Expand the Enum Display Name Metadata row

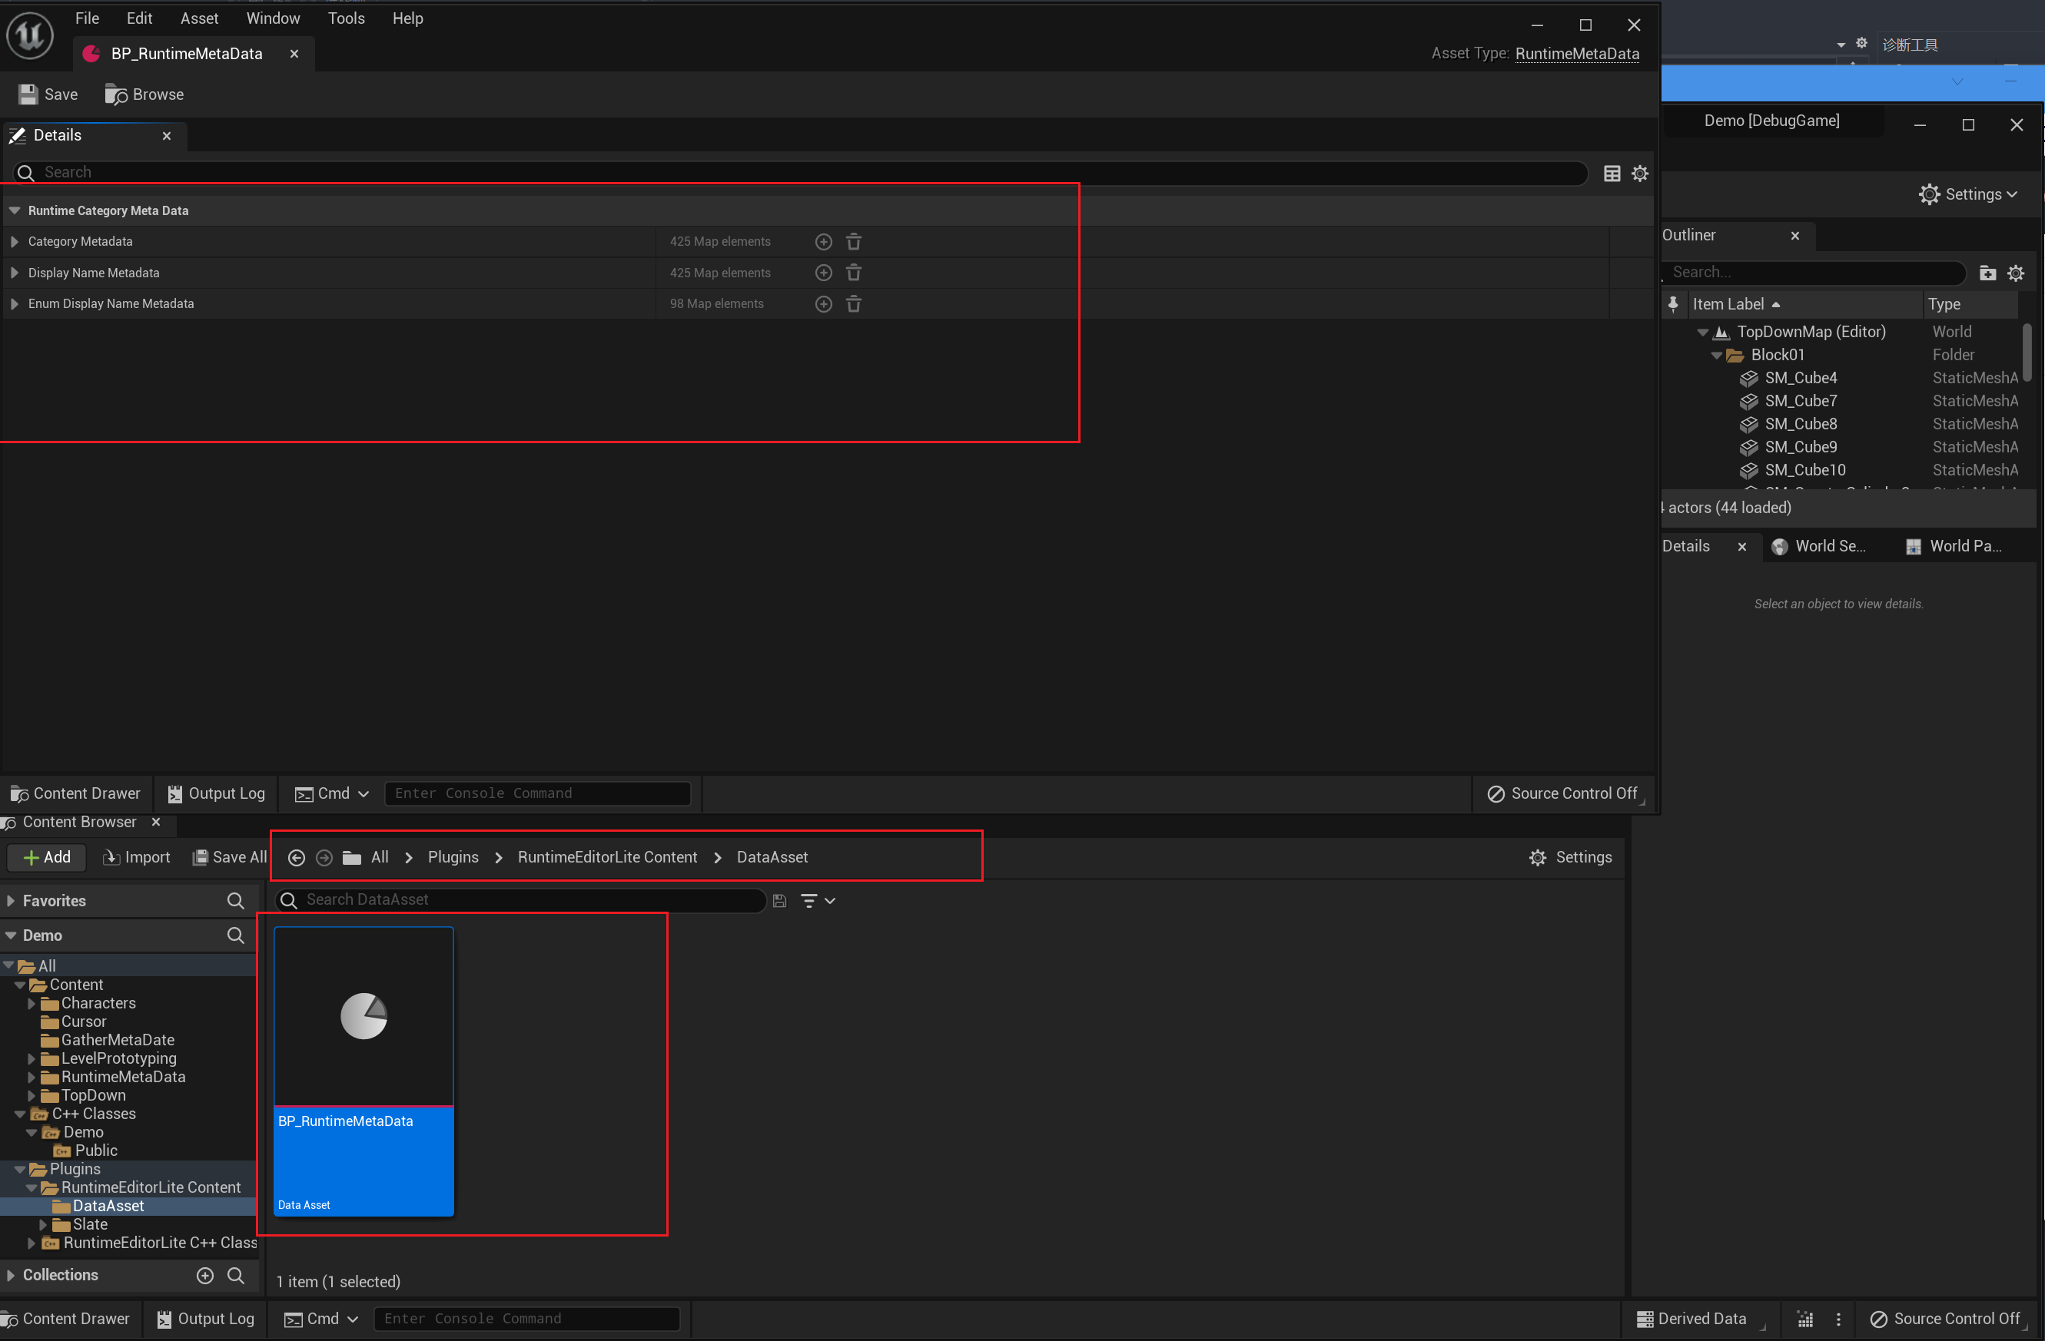[13, 303]
